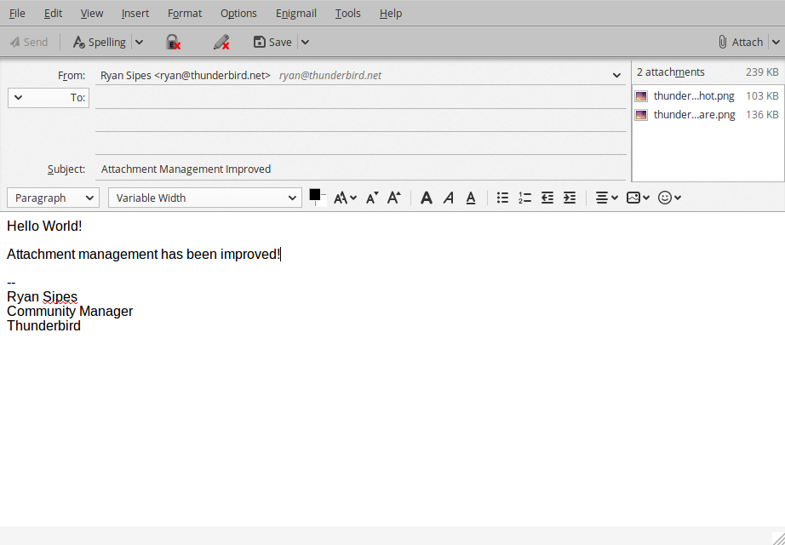Click the Spelling button
Viewport: 785px width, 545px height.
tap(99, 42)
